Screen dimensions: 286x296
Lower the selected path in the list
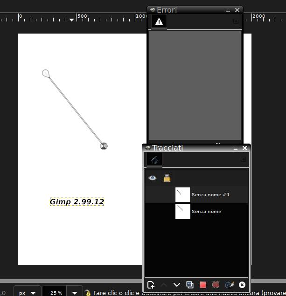tap(177, 285)
